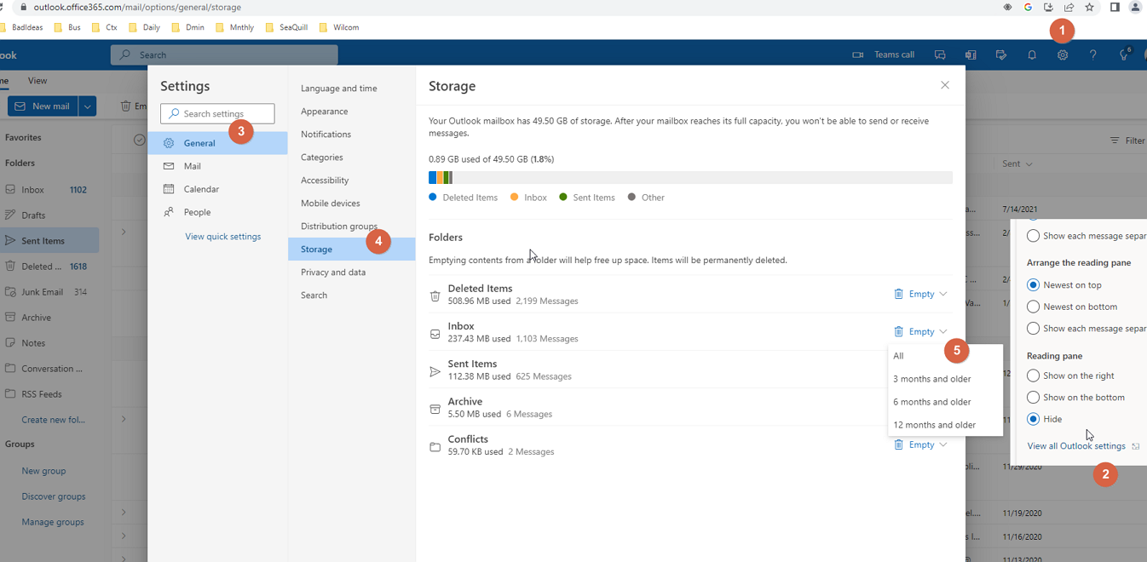
Task: Select Hide reading pane radio button
Action: point(1033,419)
